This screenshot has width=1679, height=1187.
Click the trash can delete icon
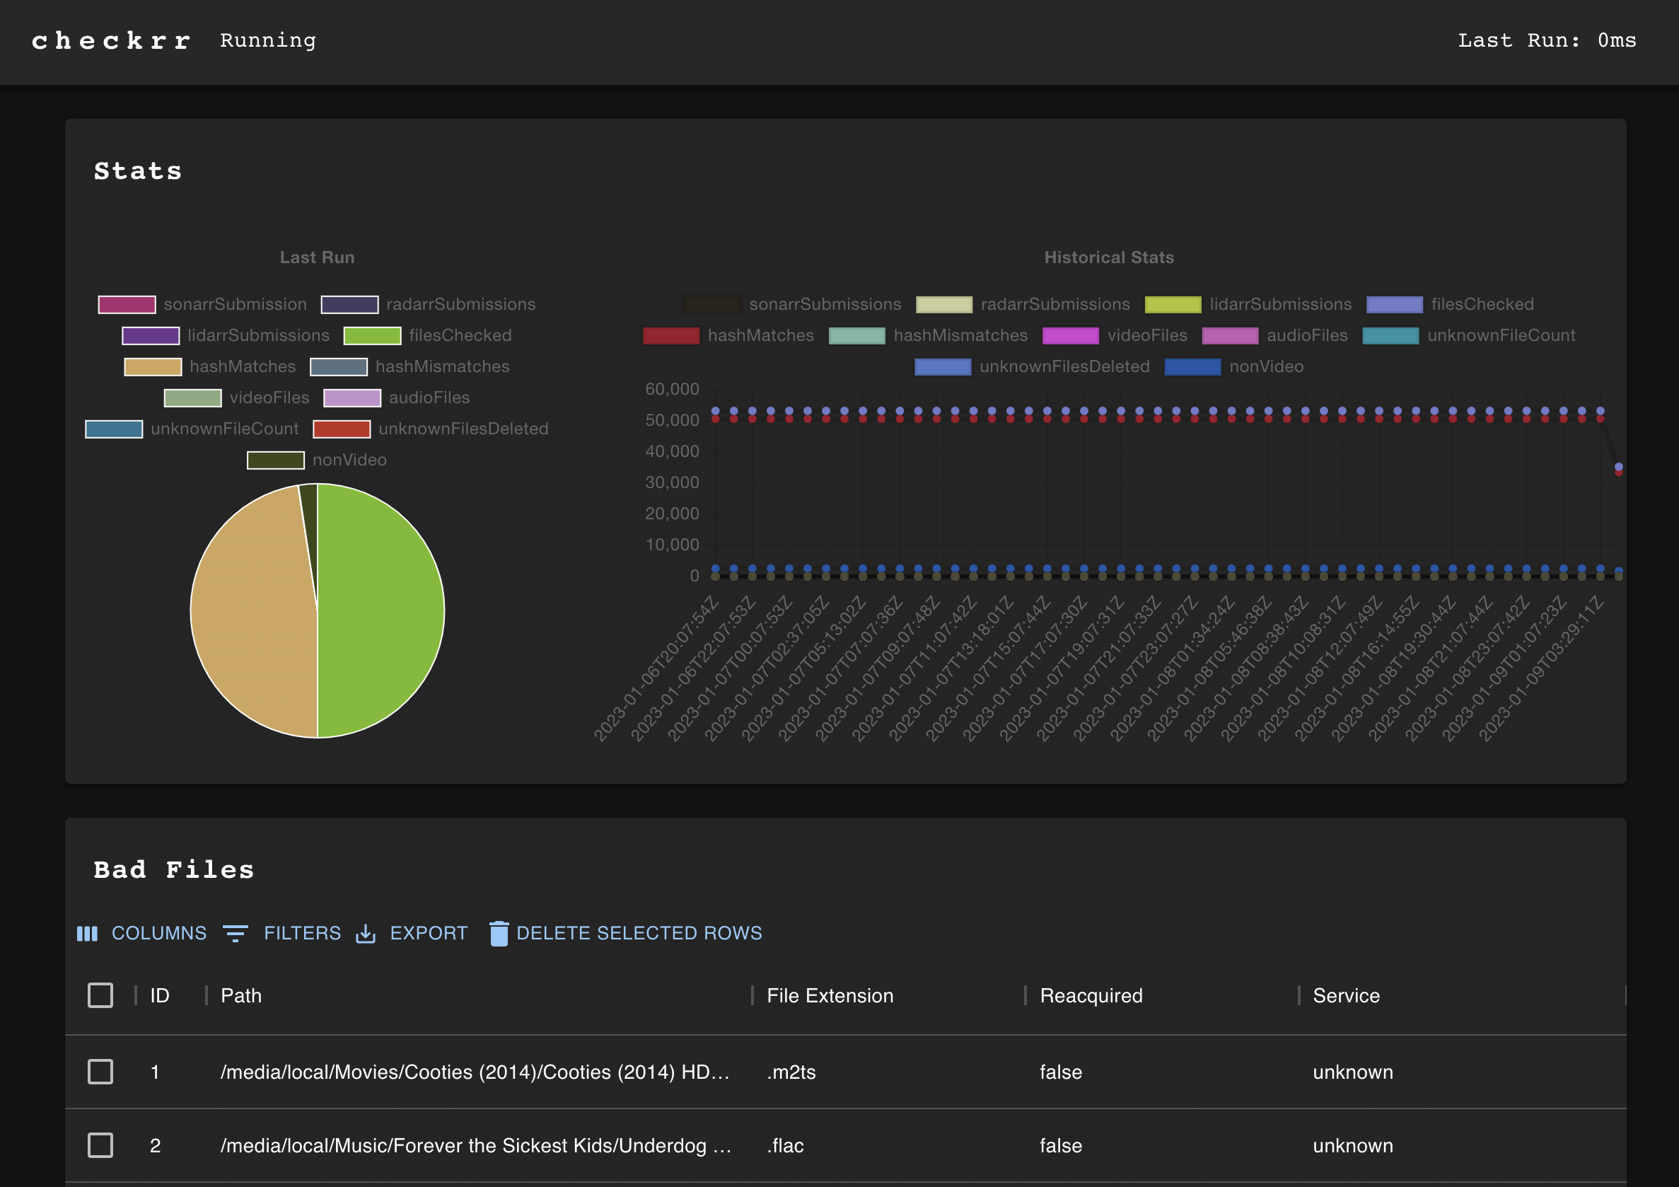(499, 933)
